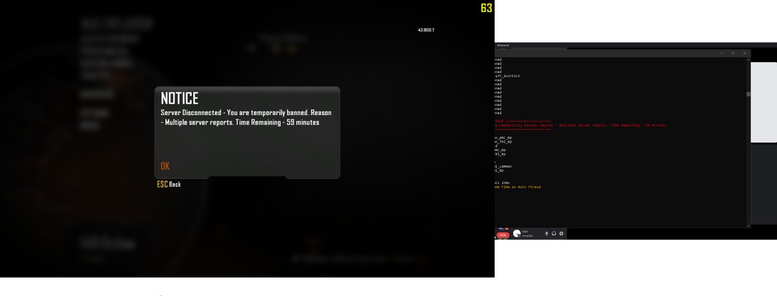Click the 'l_common' console line
Screen dimensions: 777x296
503,166
